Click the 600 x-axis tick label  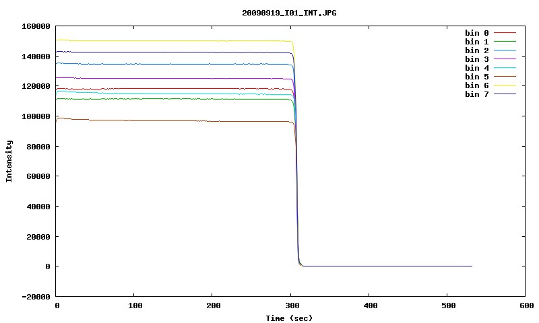tap(527, 306)
